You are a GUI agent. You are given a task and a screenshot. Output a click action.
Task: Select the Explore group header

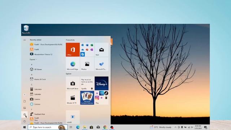point(69,74)
